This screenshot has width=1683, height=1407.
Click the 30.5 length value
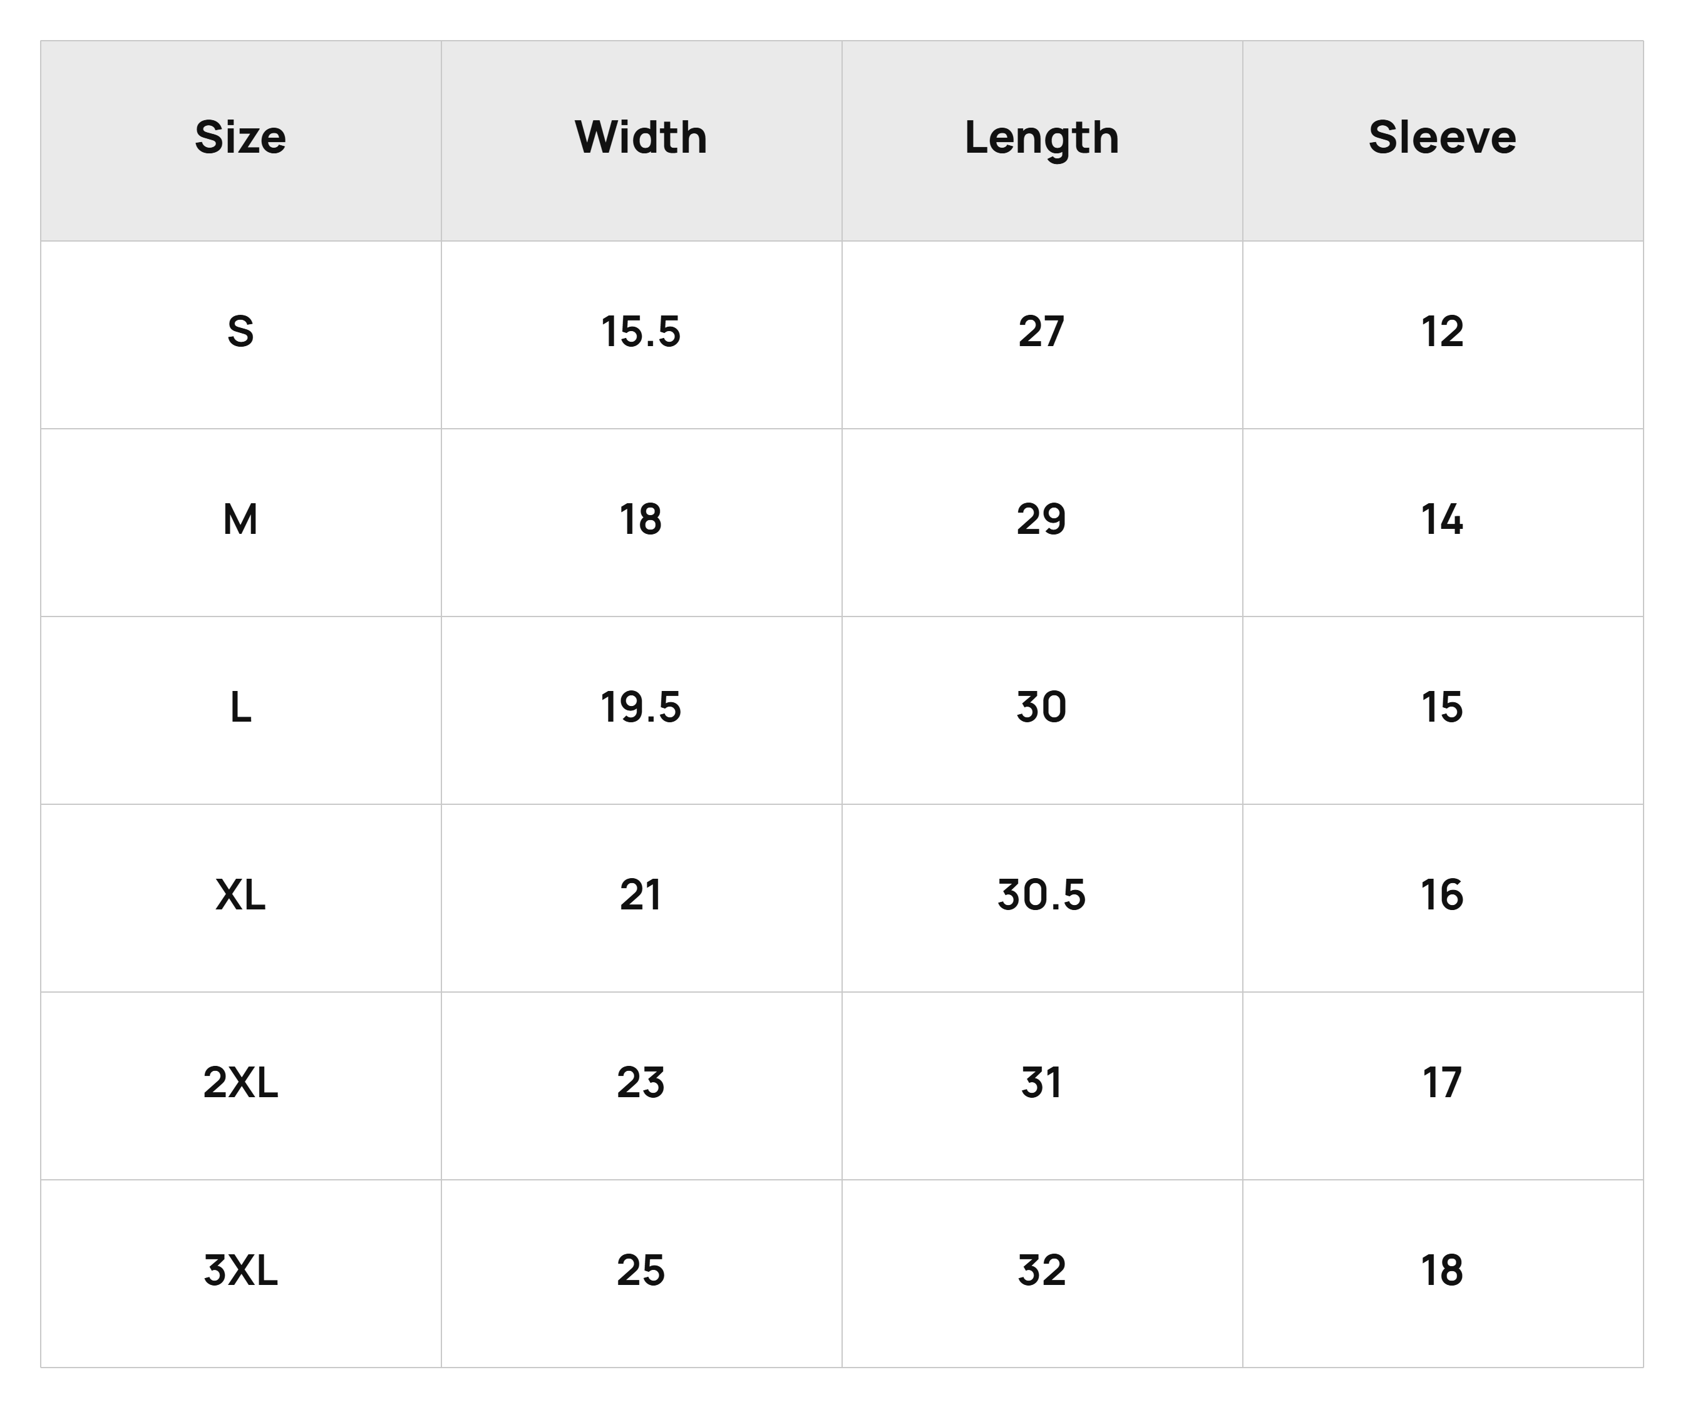[1042, 895]
